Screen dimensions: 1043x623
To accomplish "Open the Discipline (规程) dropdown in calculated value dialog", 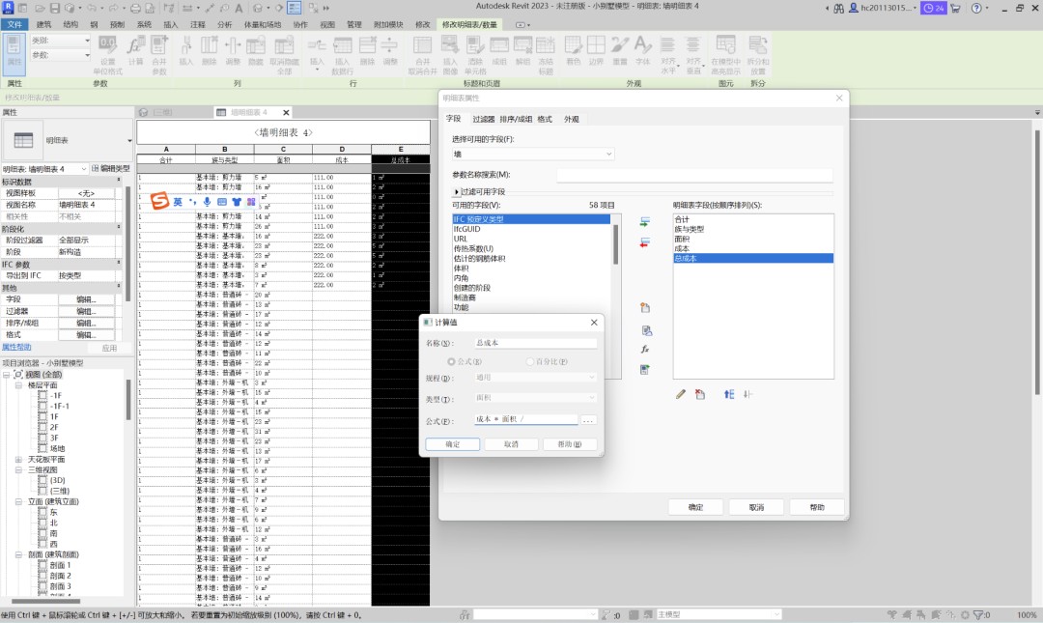I will pos(535,378).
